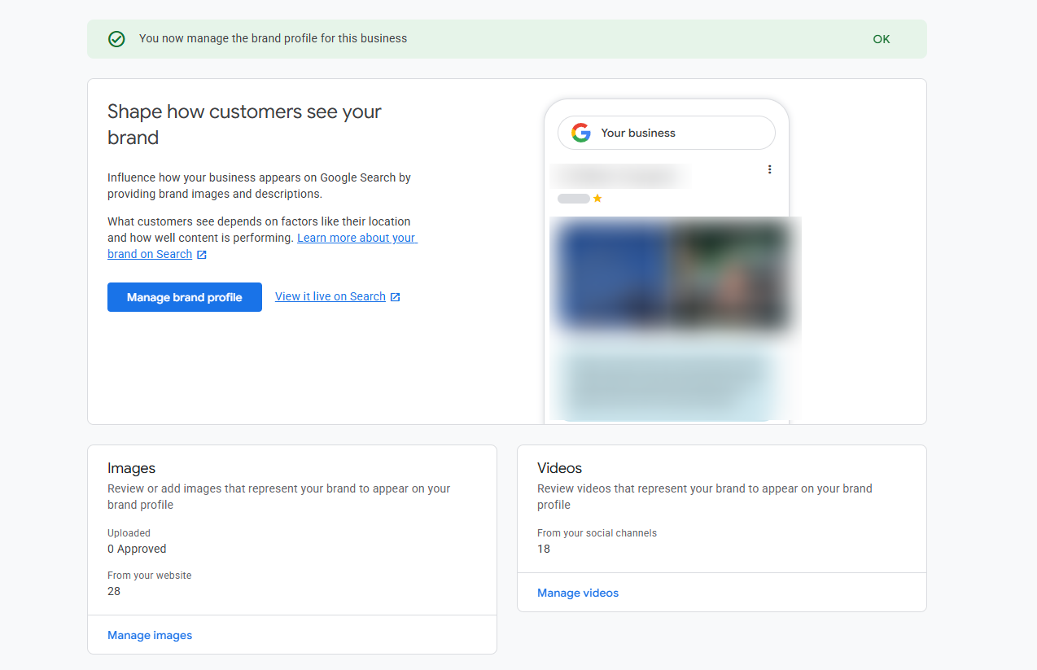Click the three-dot icon in the business preview
This screenshot has width=1037, height=670.
coord(769,169)
